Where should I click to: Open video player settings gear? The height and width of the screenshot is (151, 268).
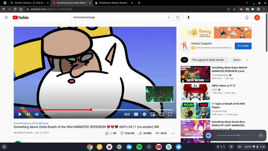[x=144, y=114]
